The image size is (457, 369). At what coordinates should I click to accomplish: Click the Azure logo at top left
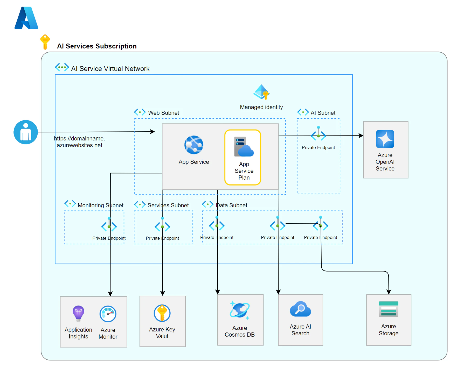click(x=26, y=18)
